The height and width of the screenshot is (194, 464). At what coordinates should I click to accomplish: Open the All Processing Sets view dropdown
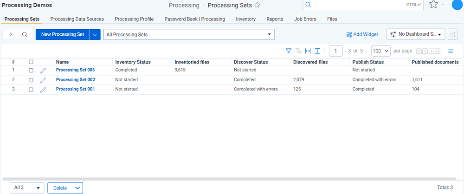pyautogui.click(x=189, y=34)
